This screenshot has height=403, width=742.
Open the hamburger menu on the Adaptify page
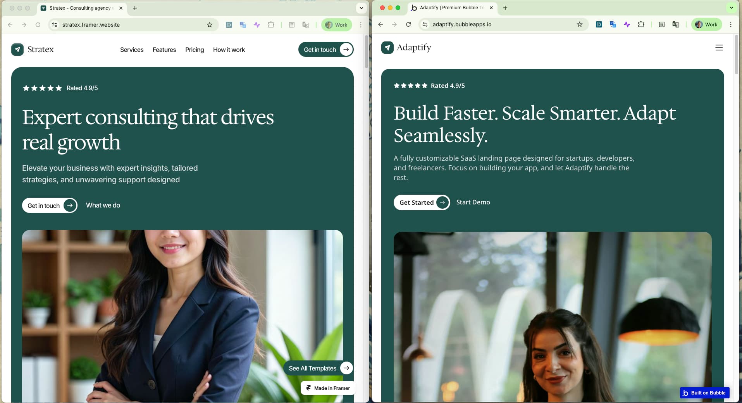719,48
